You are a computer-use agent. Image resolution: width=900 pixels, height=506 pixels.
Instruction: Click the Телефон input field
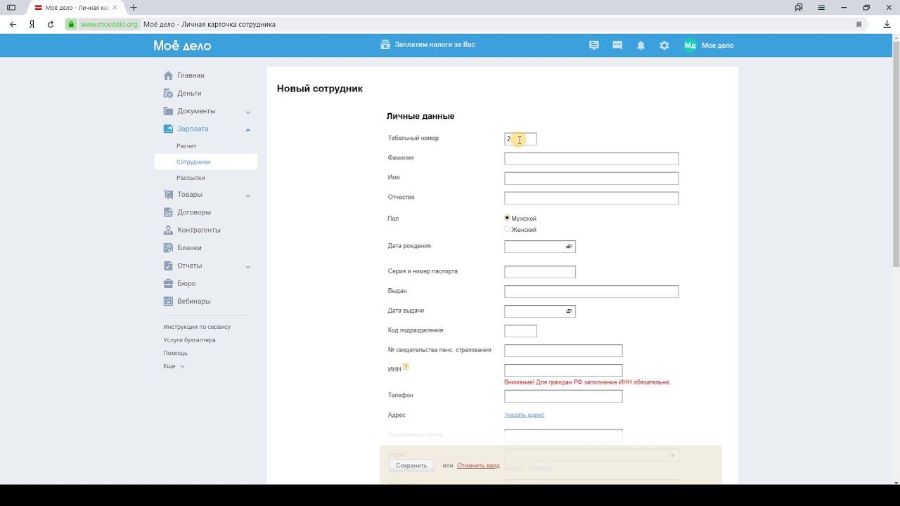[x=563, y=396]
